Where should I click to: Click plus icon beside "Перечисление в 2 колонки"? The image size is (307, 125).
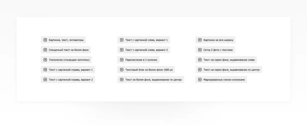click(x=122, y=60)
